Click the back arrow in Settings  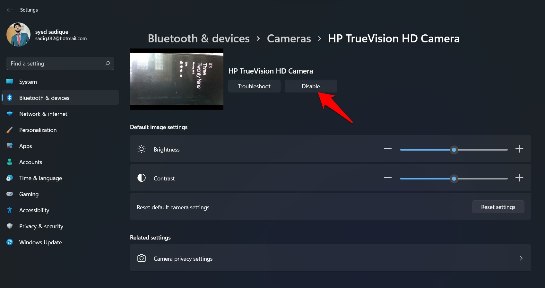tap(10, 10)
